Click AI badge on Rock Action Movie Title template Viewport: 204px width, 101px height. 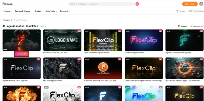[x=79, y=31]
